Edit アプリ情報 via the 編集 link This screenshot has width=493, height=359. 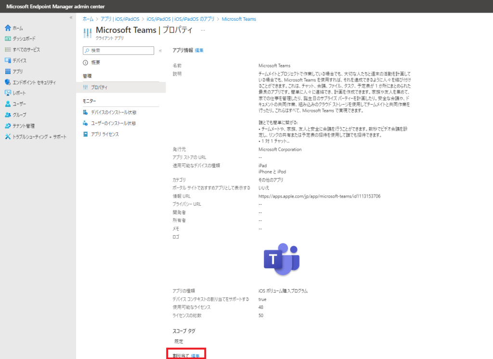tap(199, 50)
